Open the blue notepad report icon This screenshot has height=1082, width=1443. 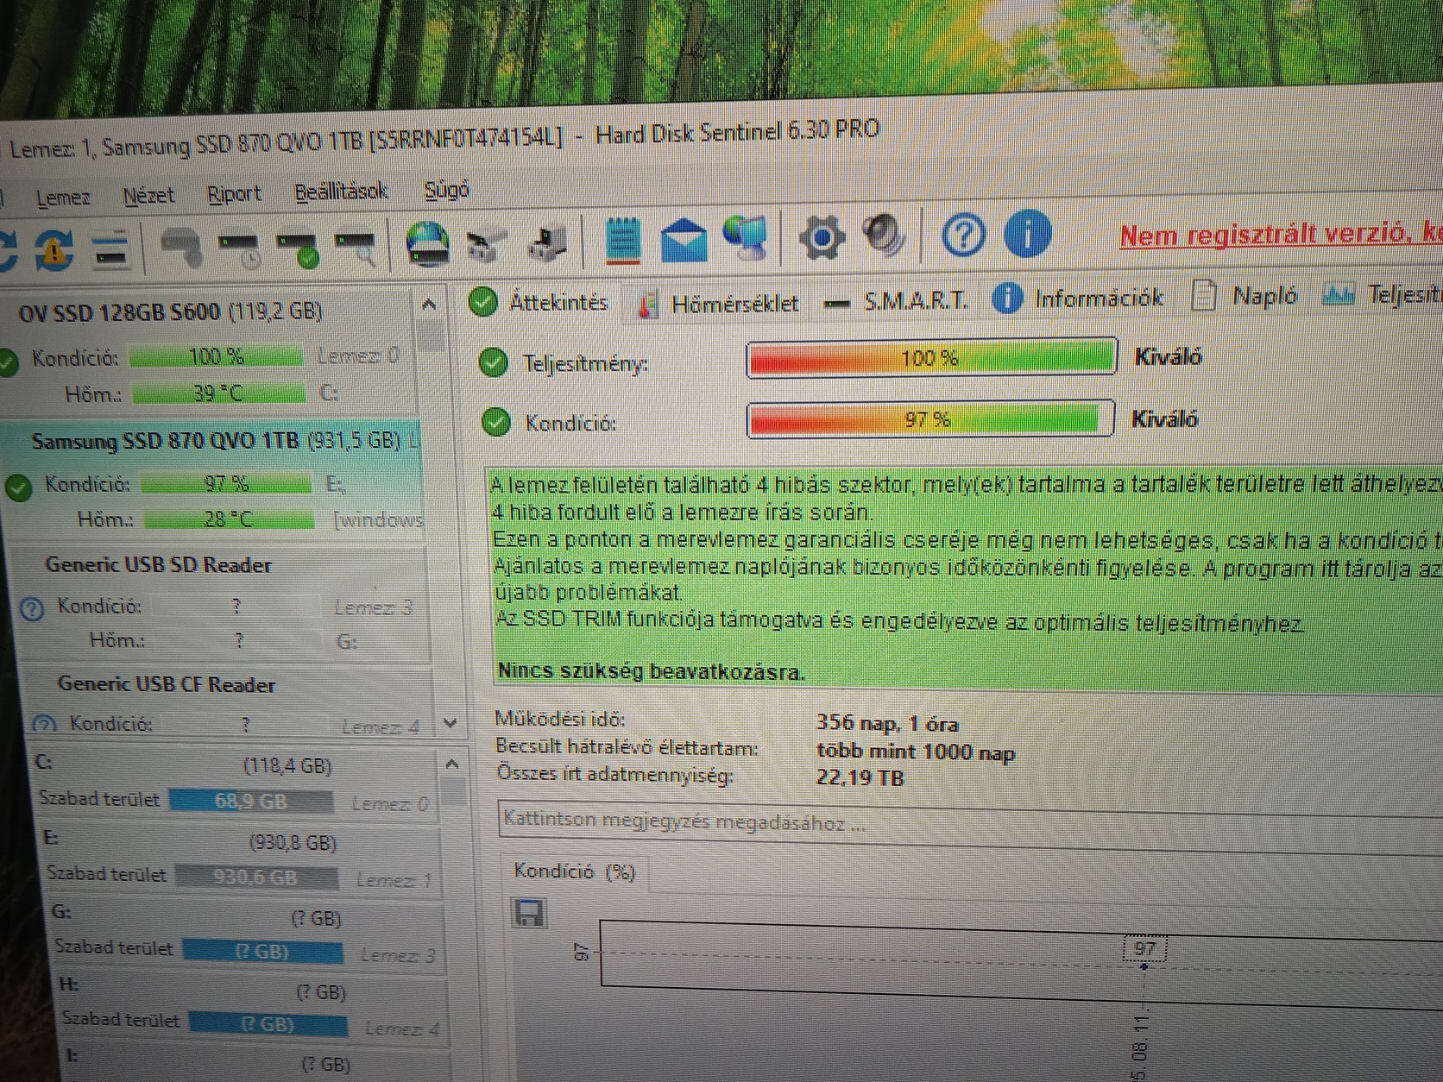point(623,239)
